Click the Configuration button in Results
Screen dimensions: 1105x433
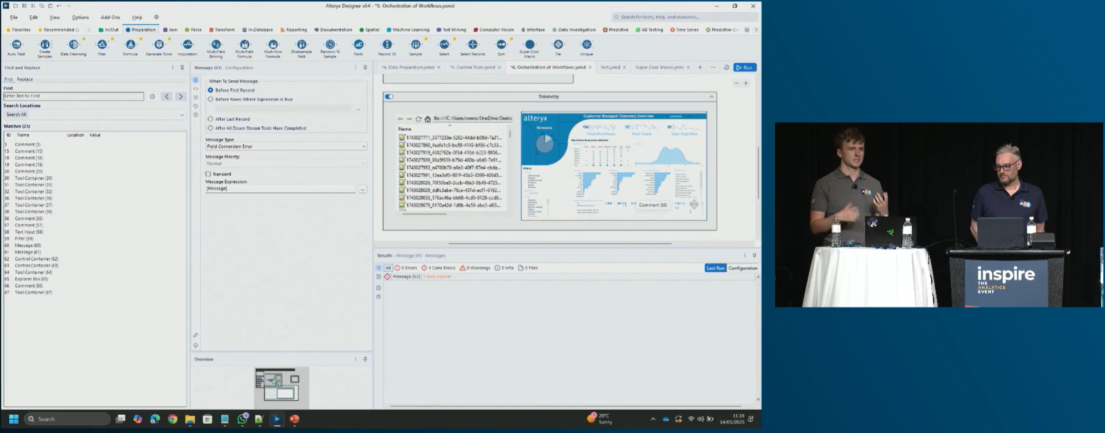tap(743, 268)
